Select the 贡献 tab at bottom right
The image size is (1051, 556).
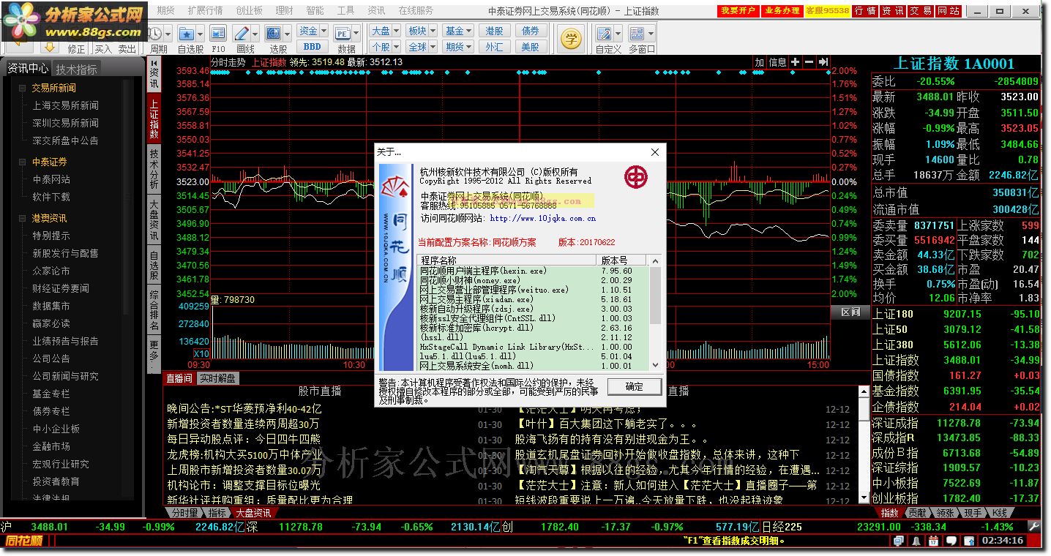917,513
